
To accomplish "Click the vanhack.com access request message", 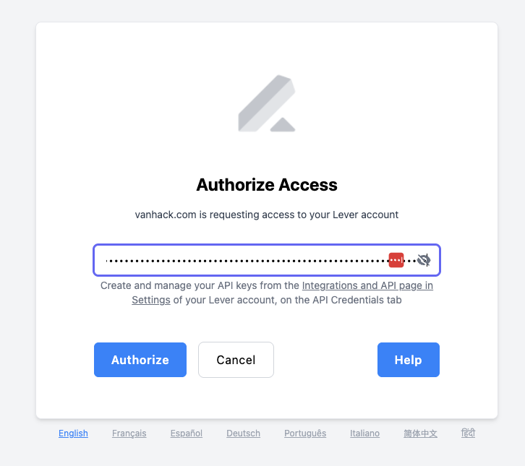I will 267,215.
